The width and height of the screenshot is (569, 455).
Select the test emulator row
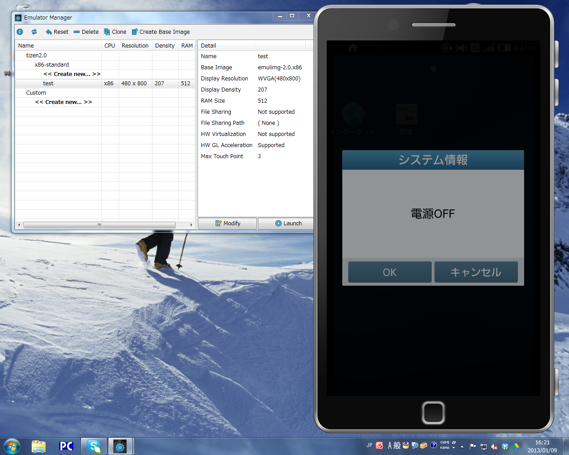click(48, 84)
